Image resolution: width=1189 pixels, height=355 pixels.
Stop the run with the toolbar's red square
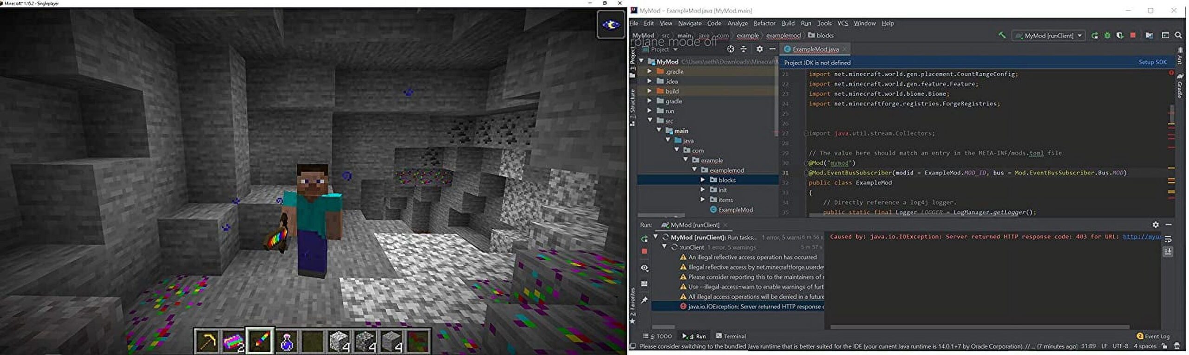[1133, 35]
